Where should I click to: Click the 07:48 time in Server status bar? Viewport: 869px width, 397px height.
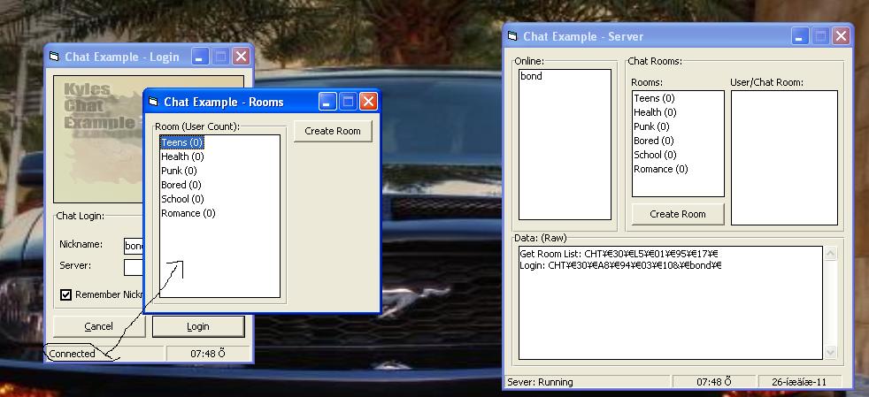point(714,382)
